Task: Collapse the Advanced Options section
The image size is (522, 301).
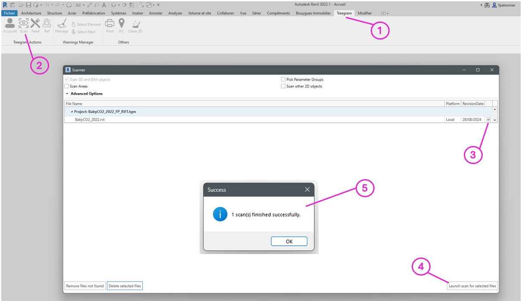Action: click(x=68, y=93)
